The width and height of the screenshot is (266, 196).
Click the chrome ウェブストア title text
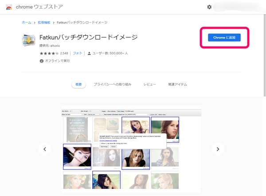click(39, 7)
